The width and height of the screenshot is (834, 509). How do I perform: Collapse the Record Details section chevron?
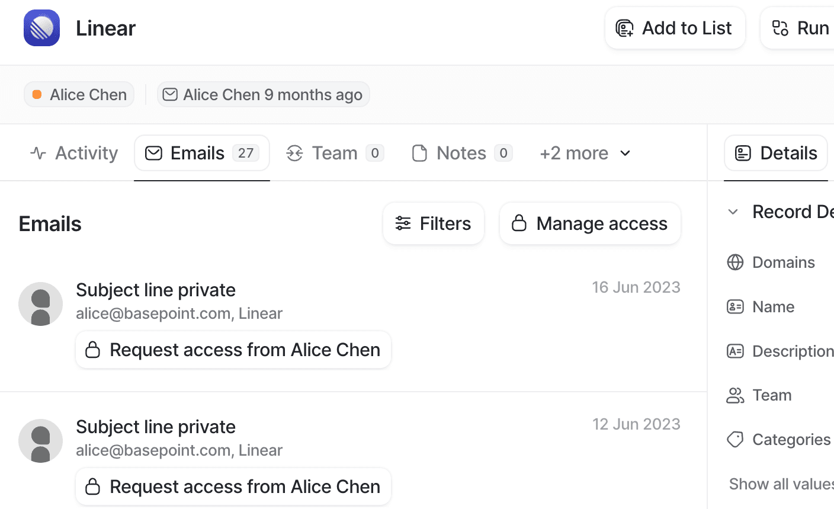click(x=733, y=212)
